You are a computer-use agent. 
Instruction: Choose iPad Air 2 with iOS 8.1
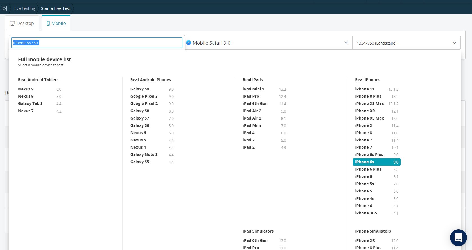pos(265,118)
